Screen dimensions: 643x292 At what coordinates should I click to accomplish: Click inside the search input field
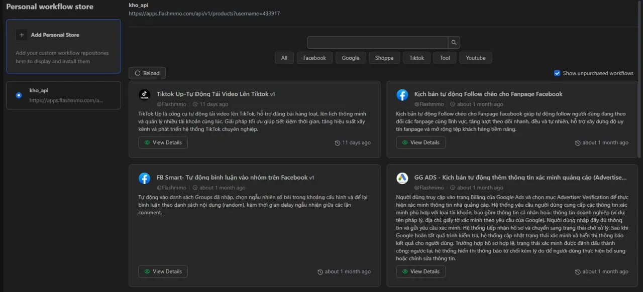coord(377,42)
